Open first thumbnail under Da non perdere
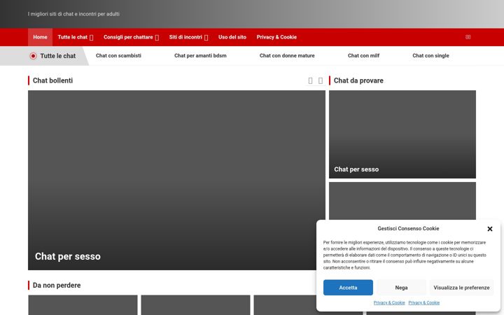504x315 pixels. pyautogui.click(x=83, y=305)
